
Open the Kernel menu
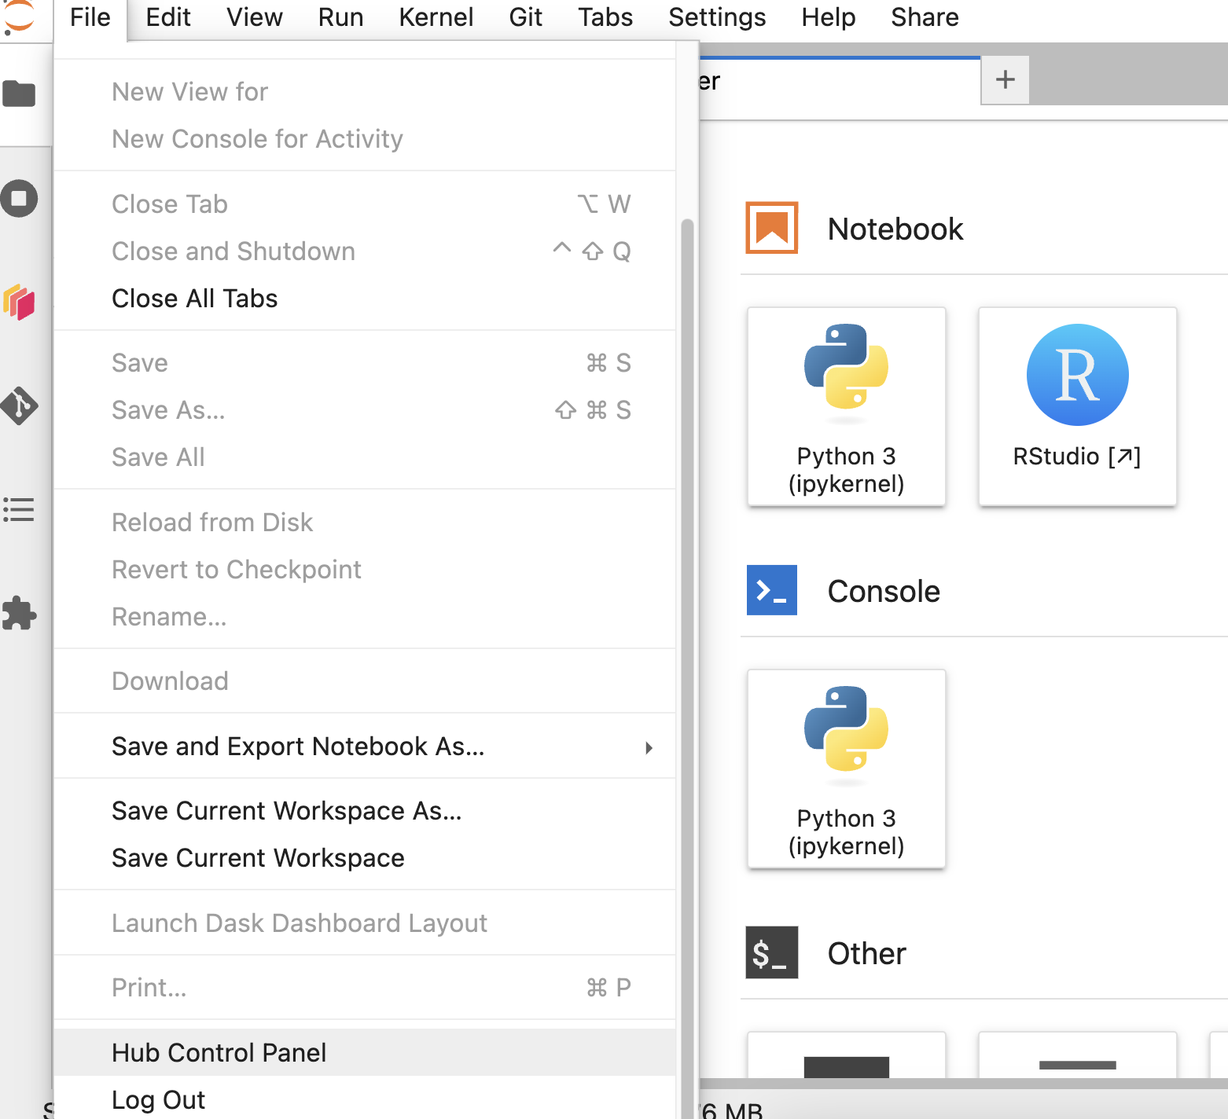point(436,17)
